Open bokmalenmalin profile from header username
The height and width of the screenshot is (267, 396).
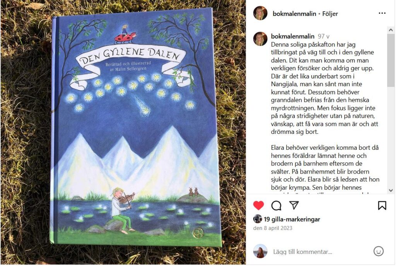(294, 14)
